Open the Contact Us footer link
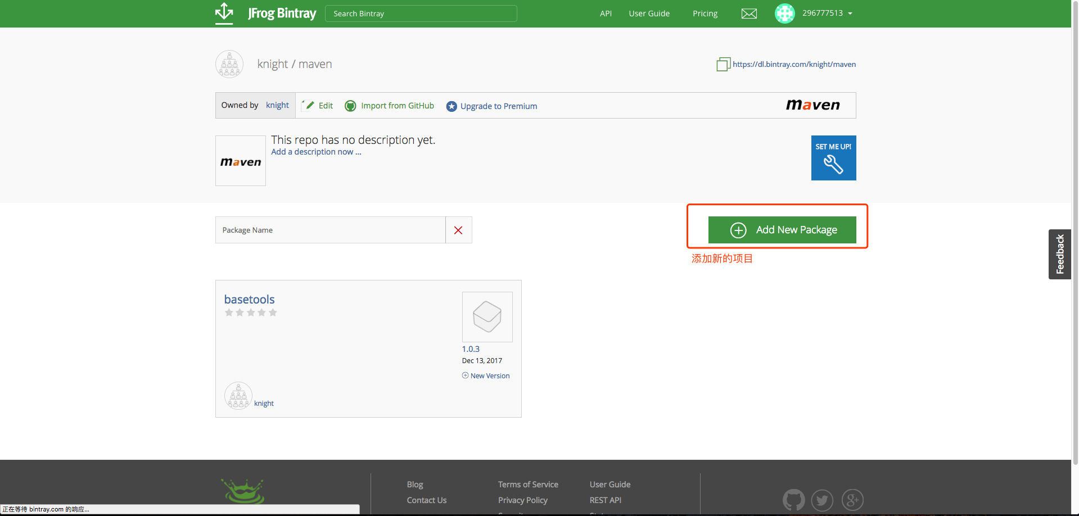The width and height of the screenshot is (1079, 516). (x=427, y=500)
